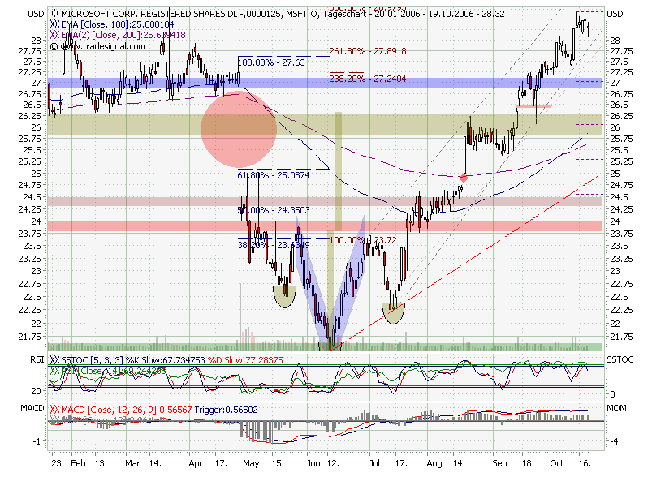
Task: Click the 238.20% - 27.2404 Fibonacci label
Action: click(367, 79)
